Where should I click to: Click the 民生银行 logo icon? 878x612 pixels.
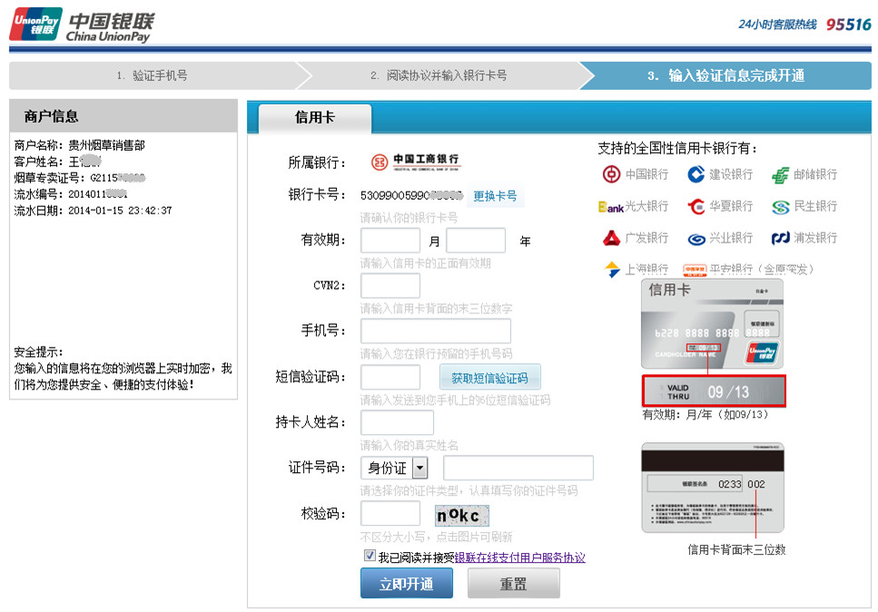780,207
